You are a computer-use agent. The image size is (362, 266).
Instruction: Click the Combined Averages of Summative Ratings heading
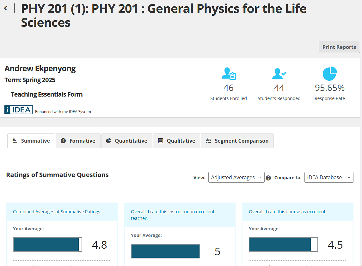click(57, 212)
